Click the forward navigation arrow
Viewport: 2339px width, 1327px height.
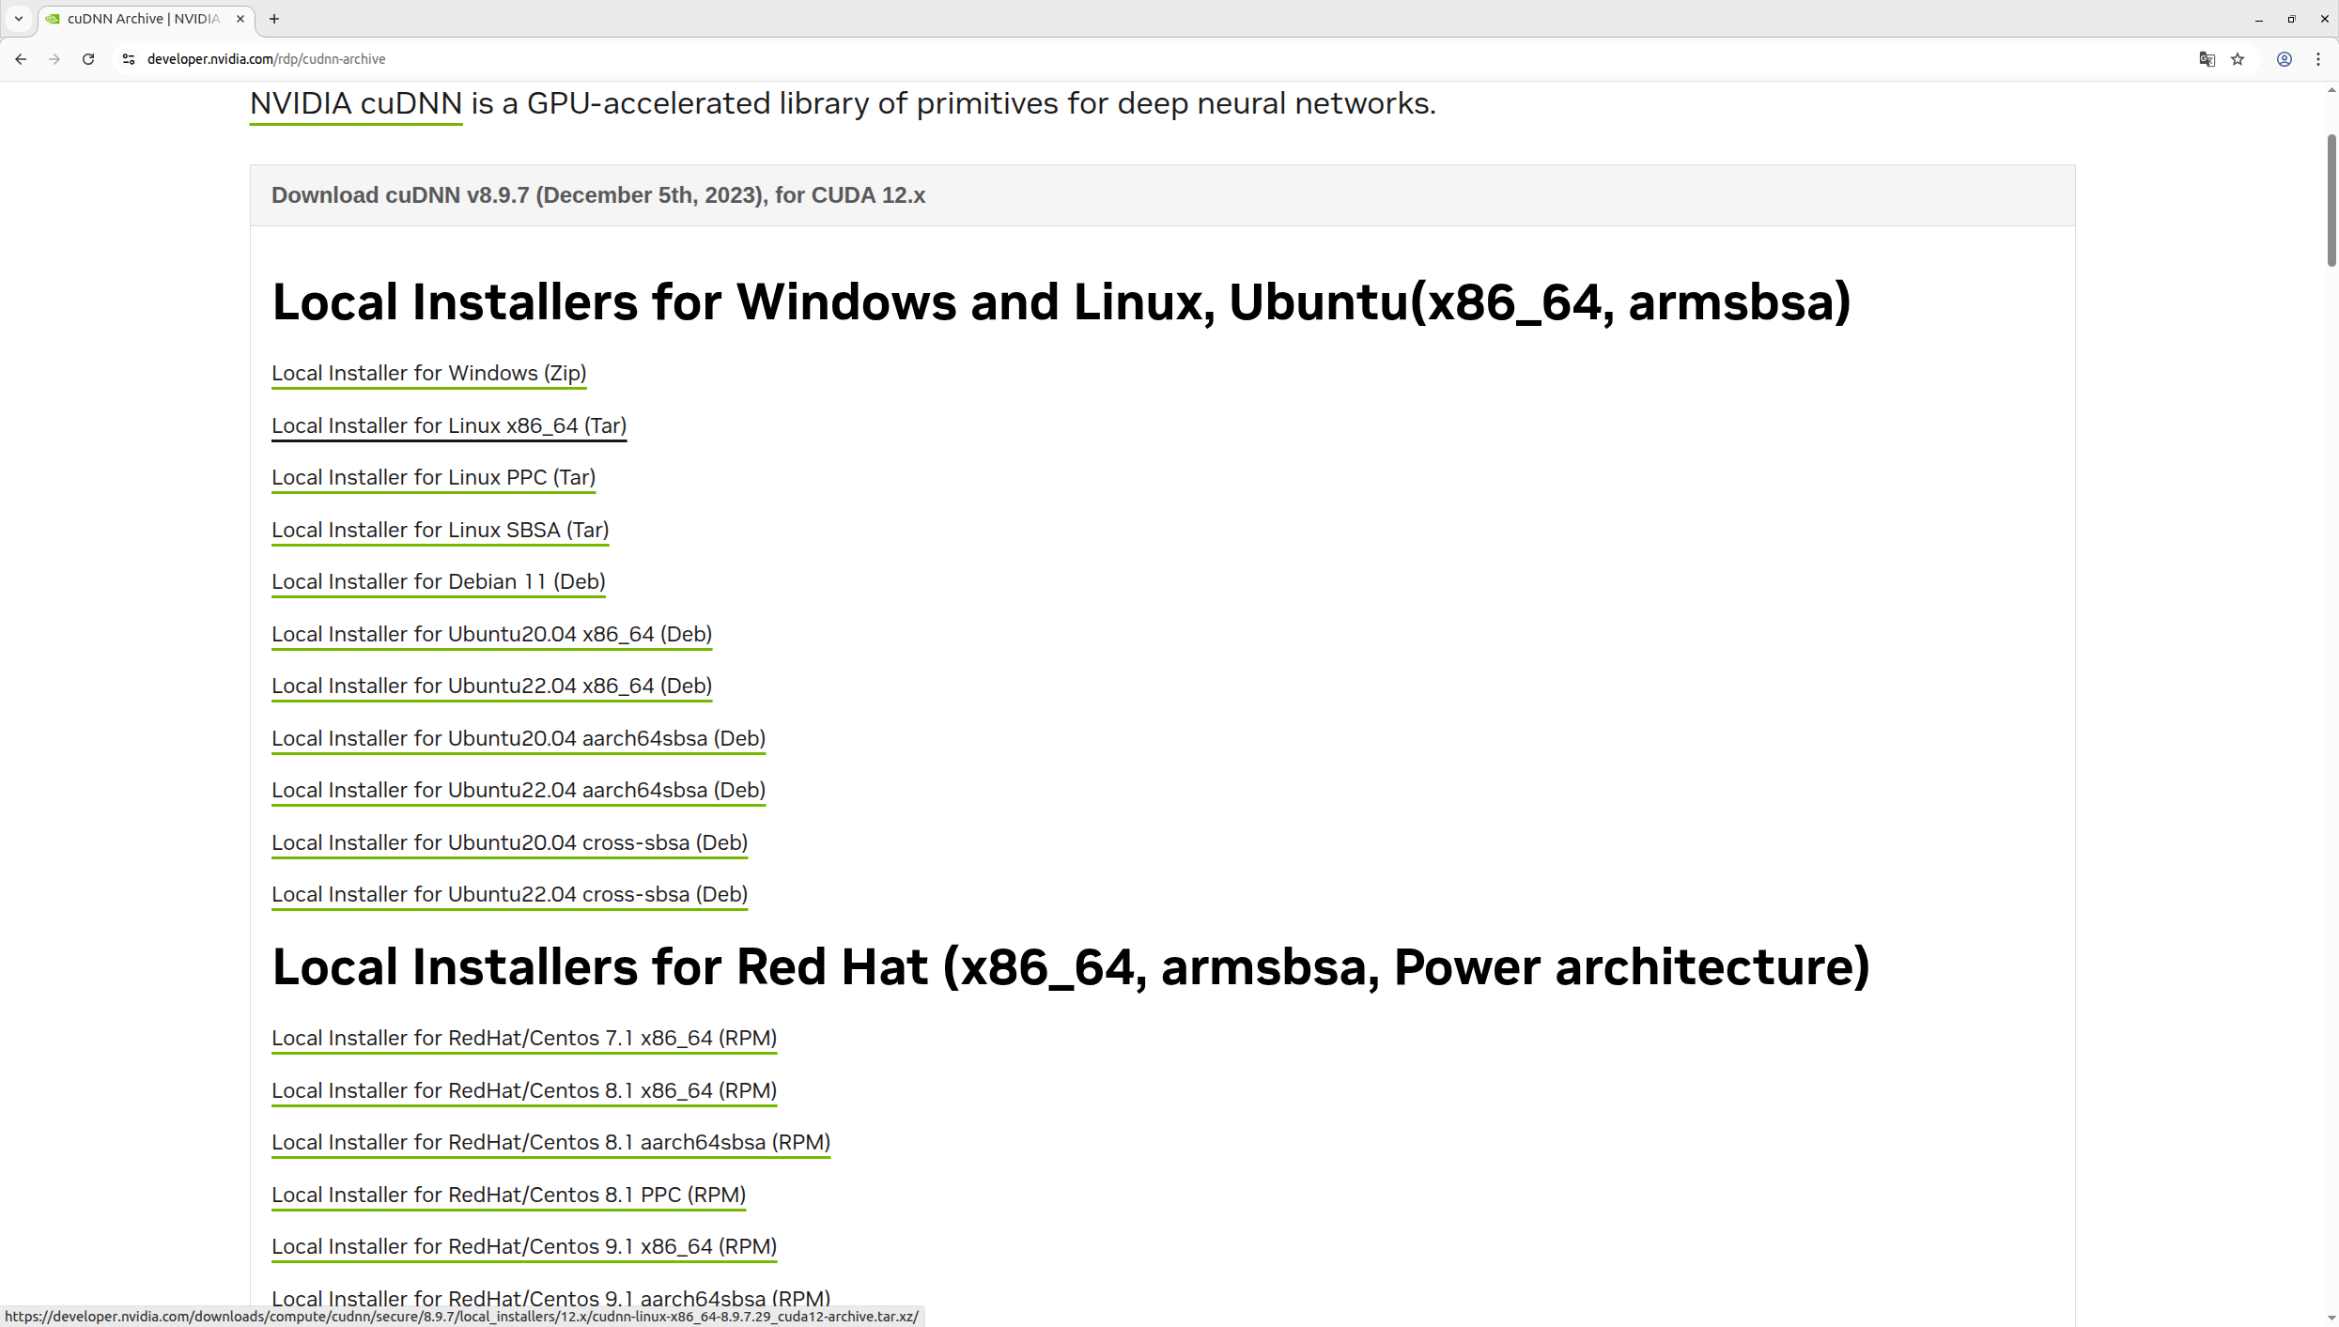54,59
